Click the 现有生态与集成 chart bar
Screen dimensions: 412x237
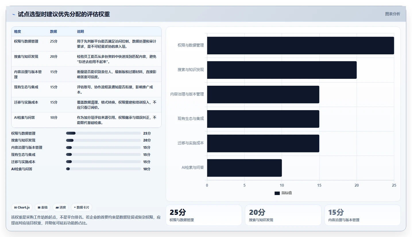tap(263, 119)
